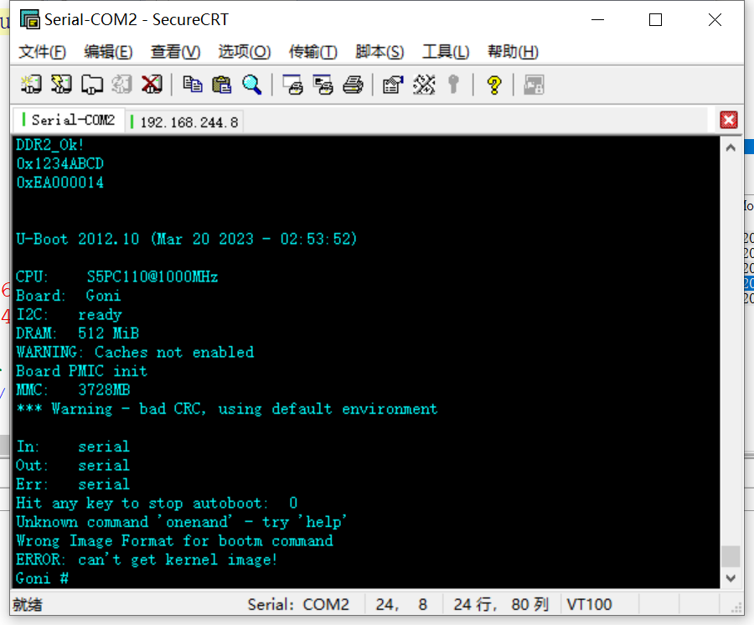Image resolution: width=754 pixels, height=625 pixels.
Task: Open the 帮助(H) menu
Action: point(513,51)
